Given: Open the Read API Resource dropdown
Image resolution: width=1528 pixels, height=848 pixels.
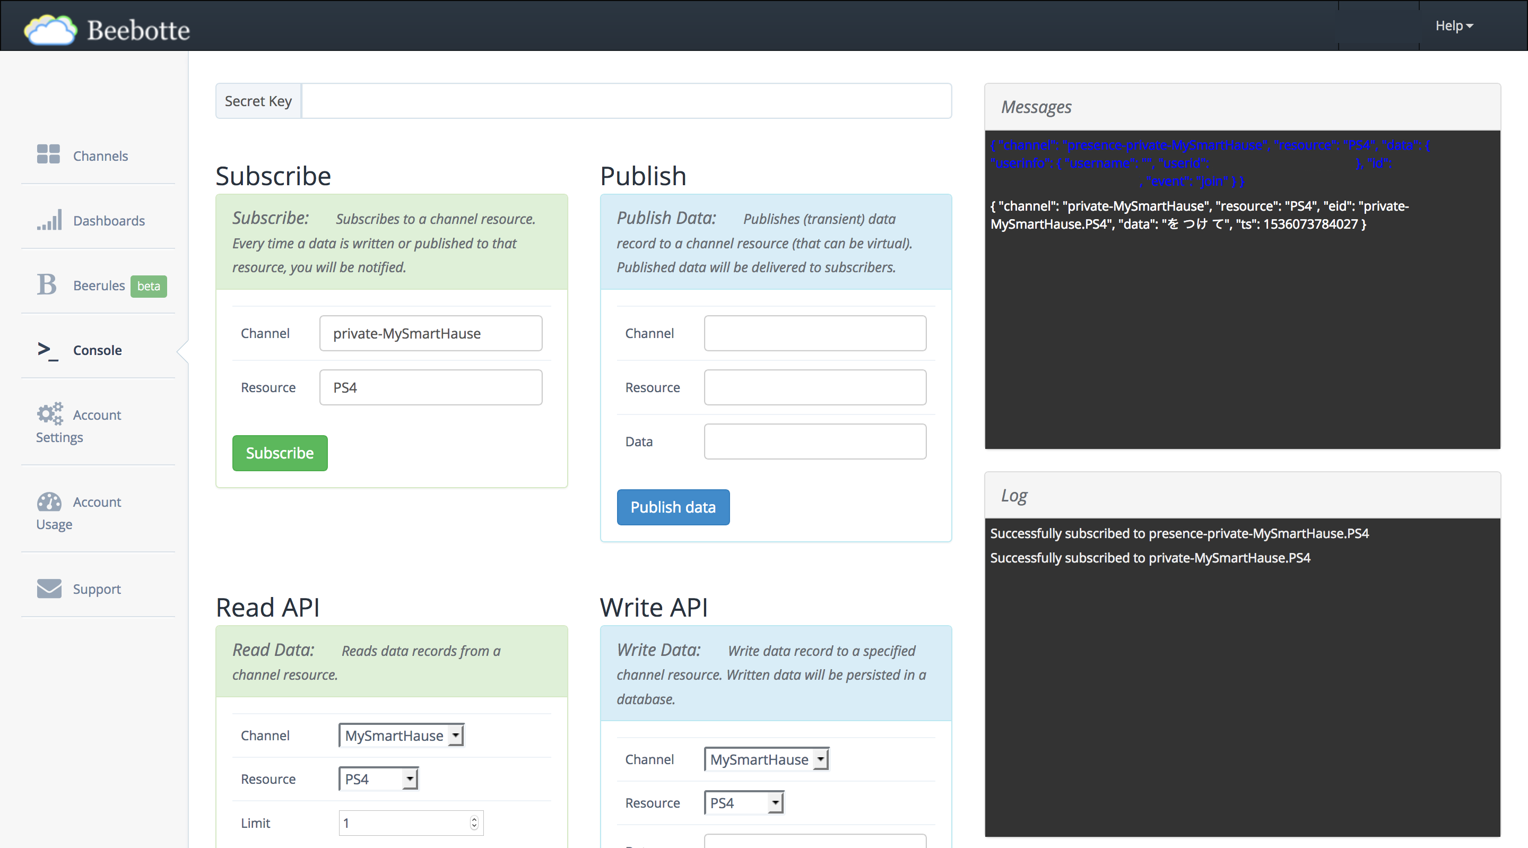Looking at the screenshot, I should point(378,779).
